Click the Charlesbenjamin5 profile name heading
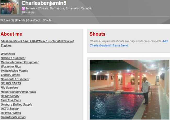 pos(44,3)
